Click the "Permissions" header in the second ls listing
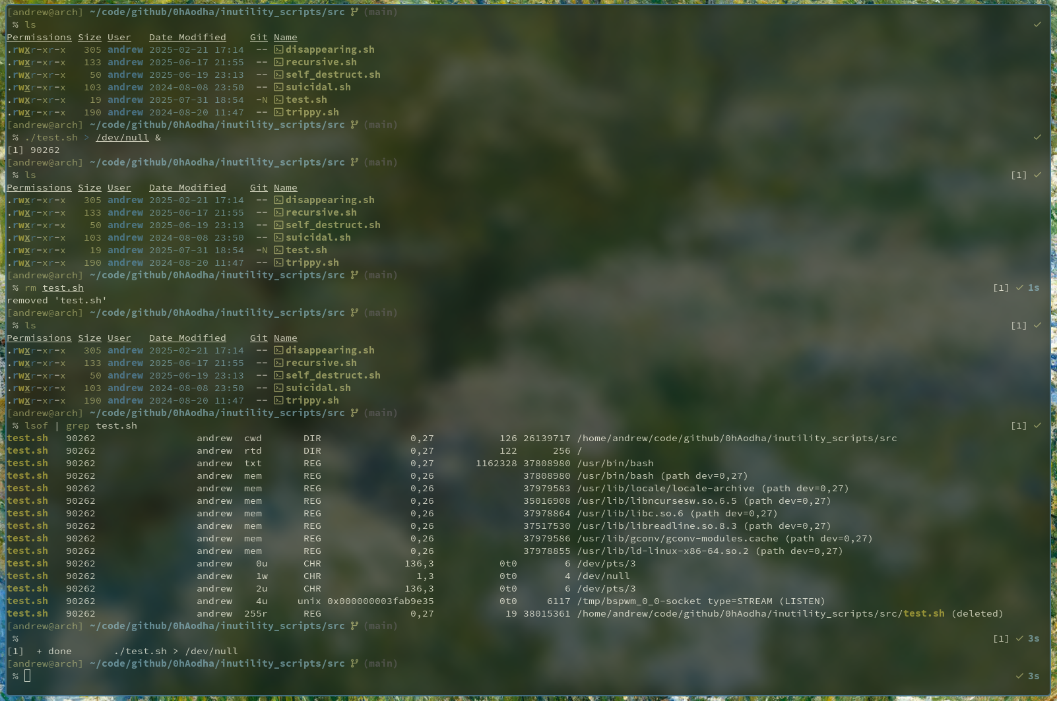Screen dimensions: 1057x701 (39, 188)
